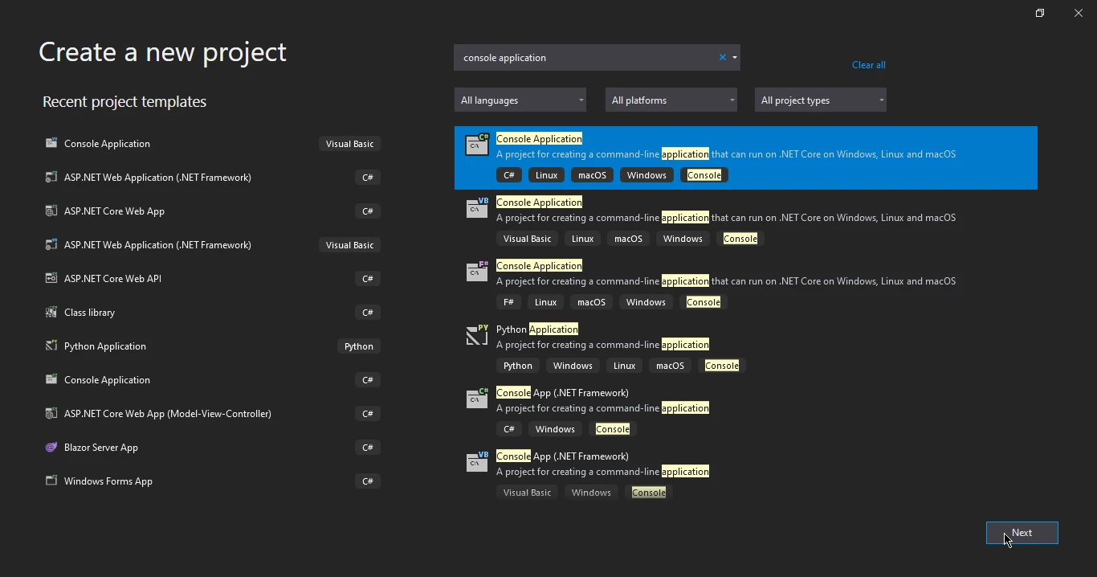Choose ASP.NET Core Web API recent template
Viewport: 1097px width, 577px height.
[x=112, y=279]
